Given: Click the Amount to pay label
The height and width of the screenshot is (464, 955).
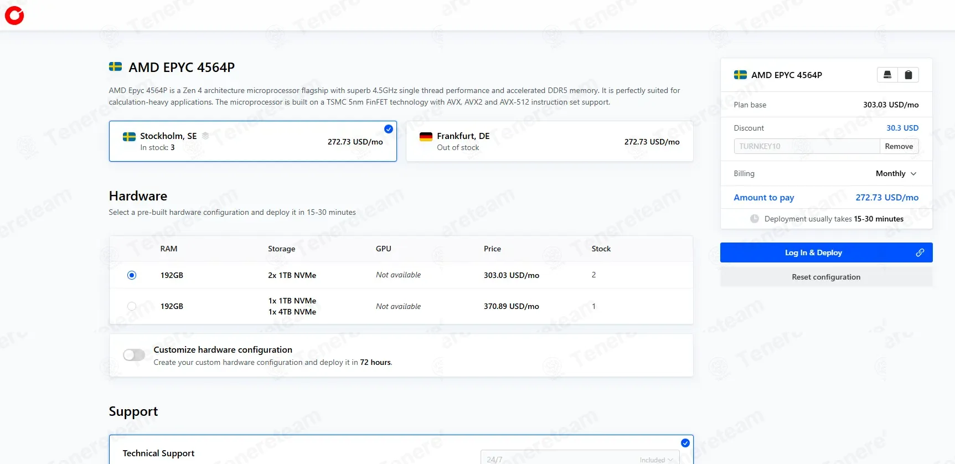Looking at the screenshot, I should coord(764,198).
